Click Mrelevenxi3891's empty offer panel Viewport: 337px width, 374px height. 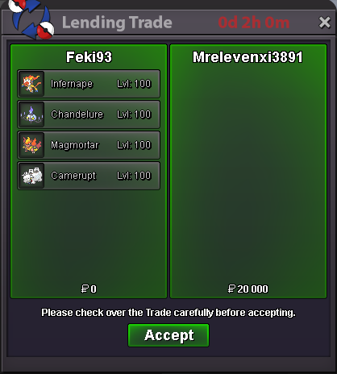248,172
